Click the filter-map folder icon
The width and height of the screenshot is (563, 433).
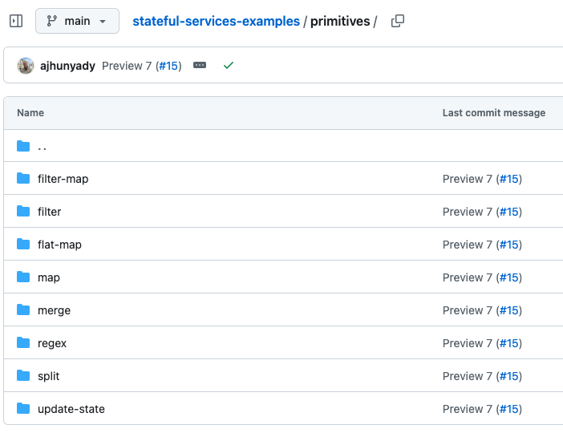pos(23,178)
